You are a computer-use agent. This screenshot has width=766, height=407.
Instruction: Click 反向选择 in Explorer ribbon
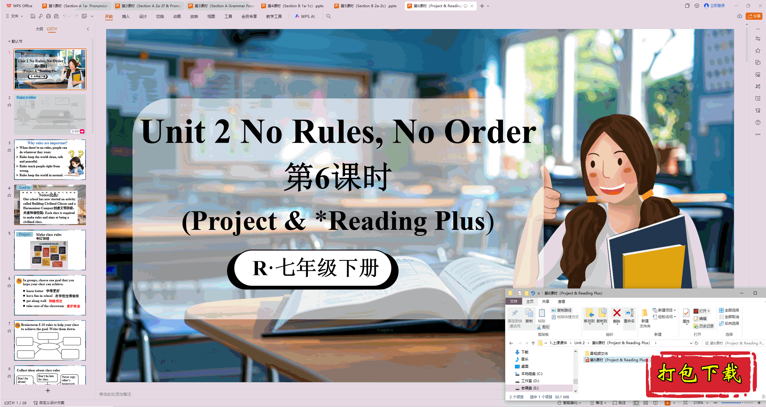[x=729, y=324]
